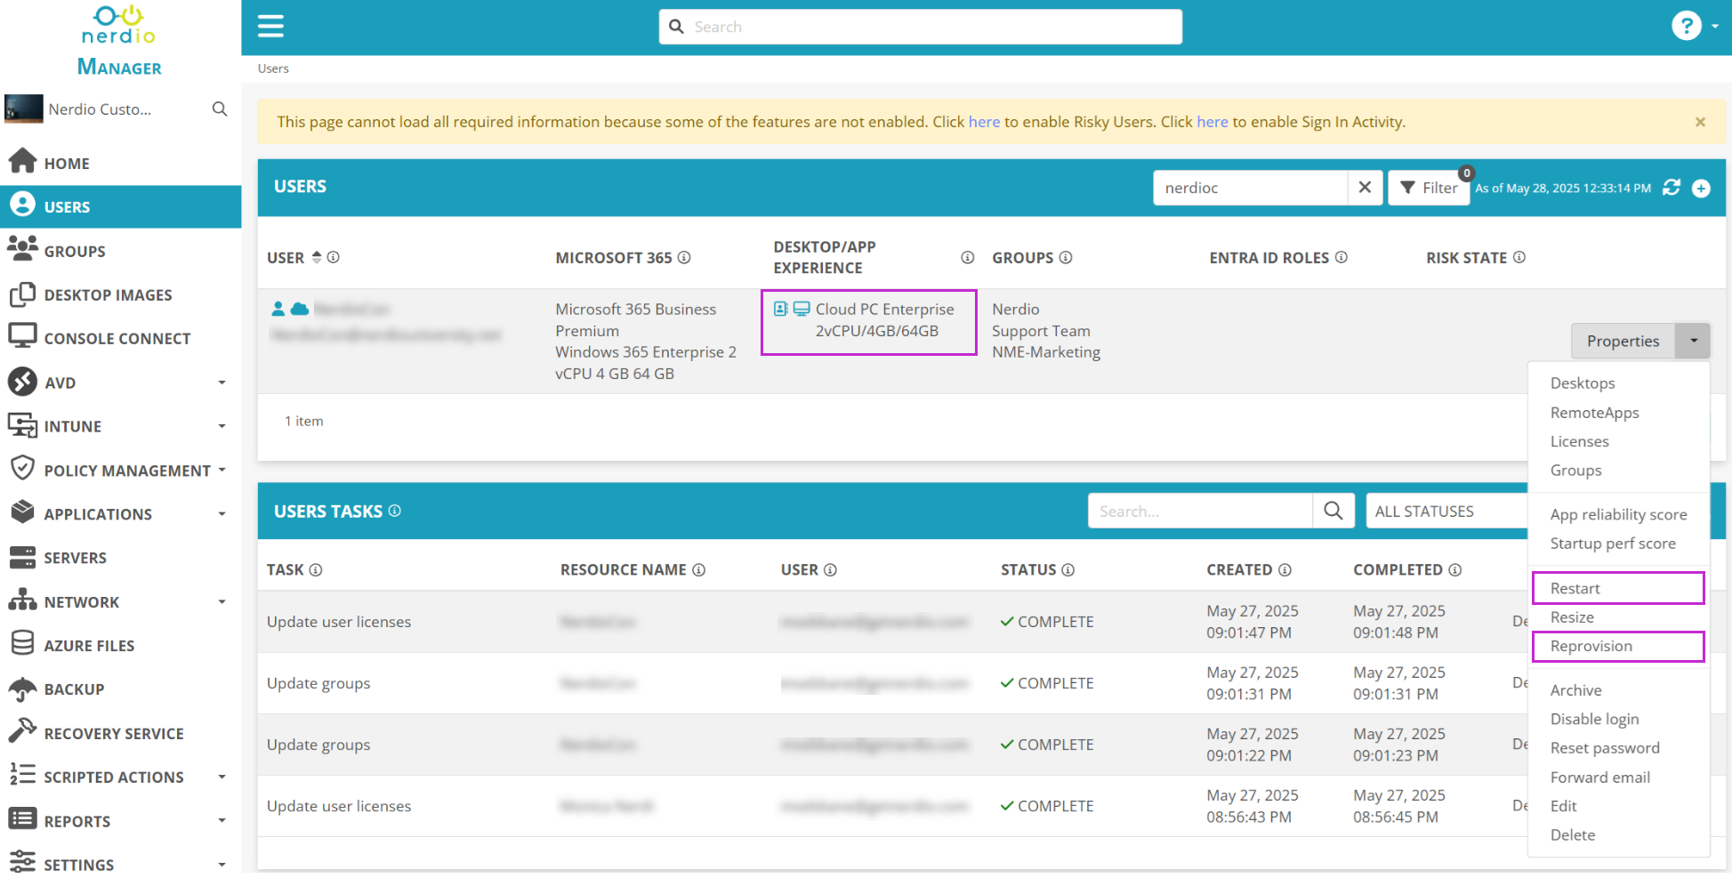Clear the nerdioc user search text
This screenshot has height=878, width=1732.
pyautogui.click(x=1365, y=188)
